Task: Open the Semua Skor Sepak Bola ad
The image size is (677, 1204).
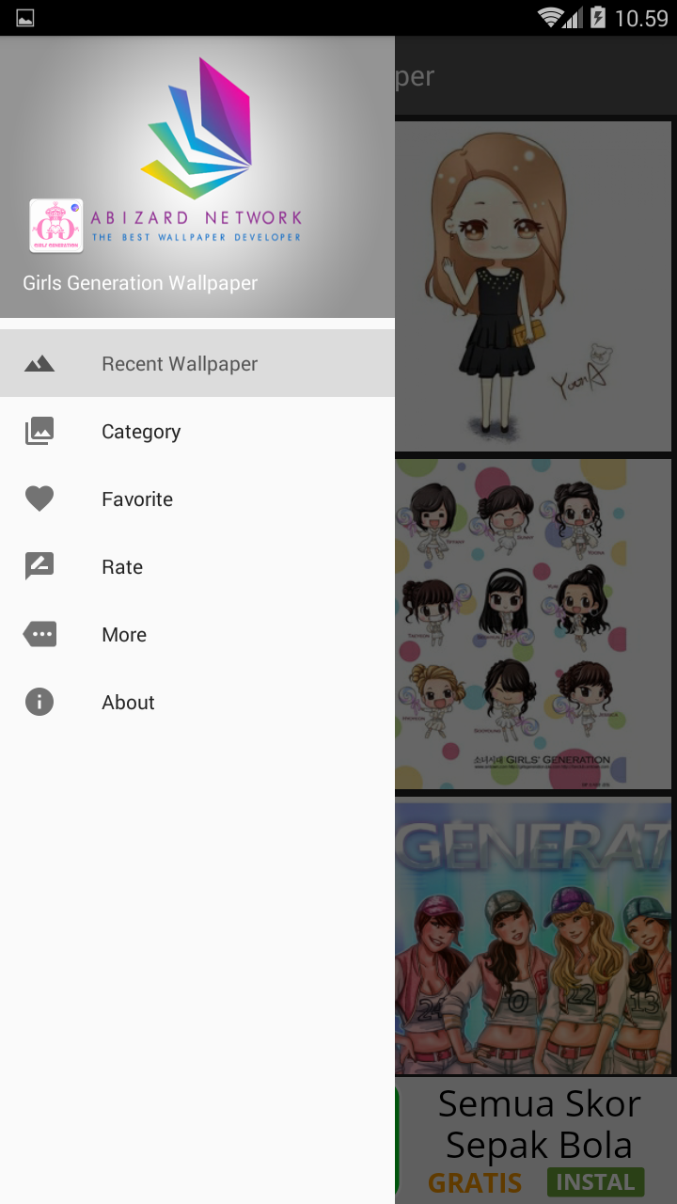Action: tap(536, 1141)
